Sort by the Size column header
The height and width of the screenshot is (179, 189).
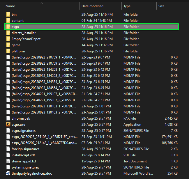(161, 6)
